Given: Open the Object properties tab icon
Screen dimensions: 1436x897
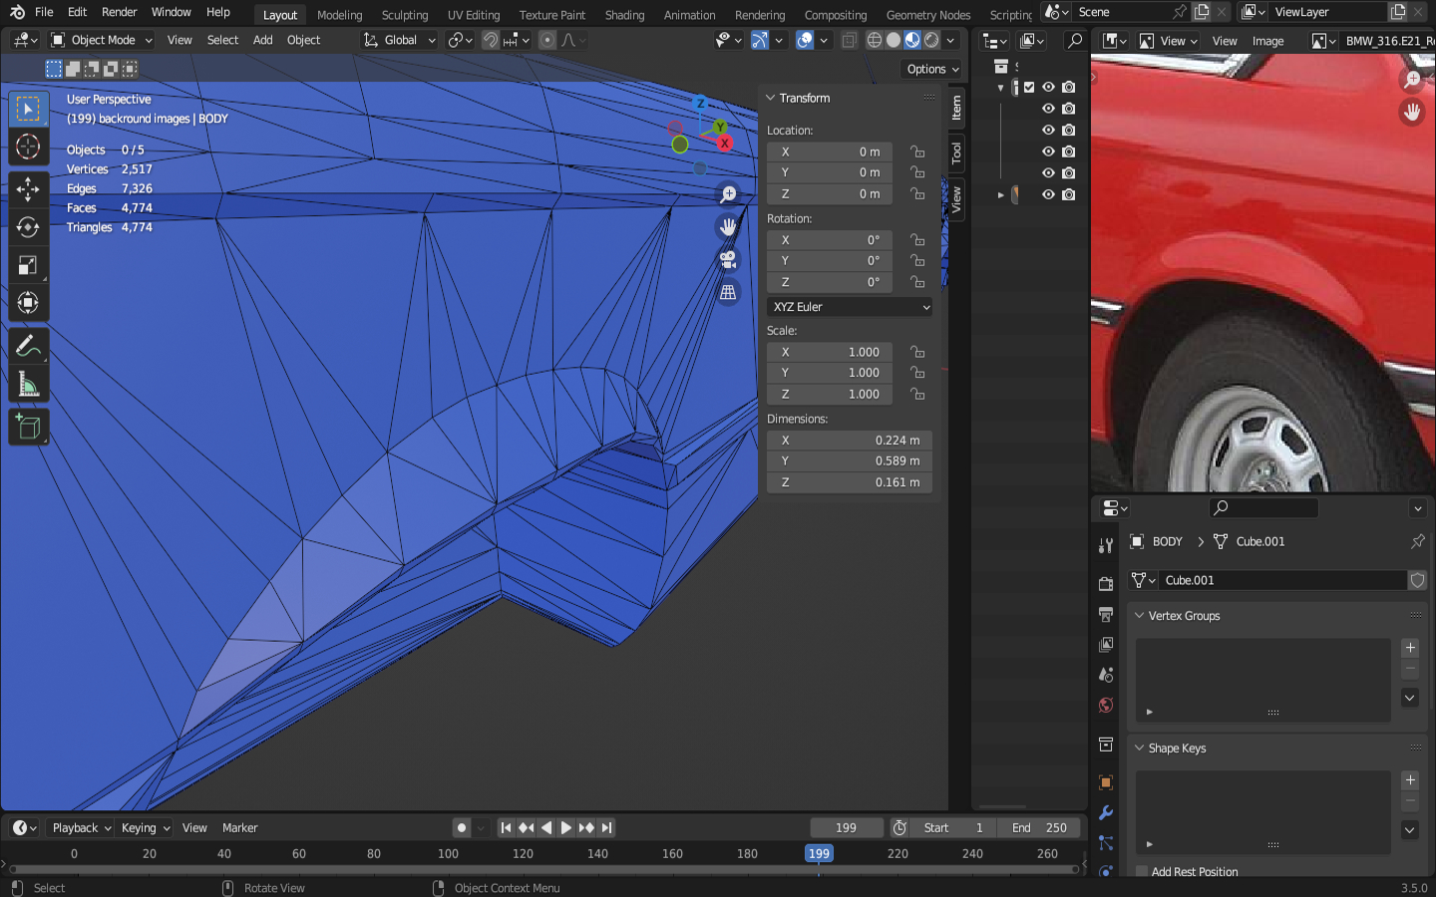Looking at the screenshot, I should pos(1106,782).
